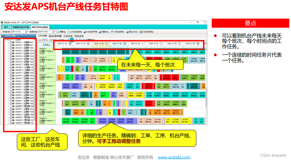Collapse the 注塑部 tree node

coord(6,40)
